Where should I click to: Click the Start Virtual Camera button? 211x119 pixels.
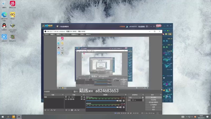tap(154, 102)
